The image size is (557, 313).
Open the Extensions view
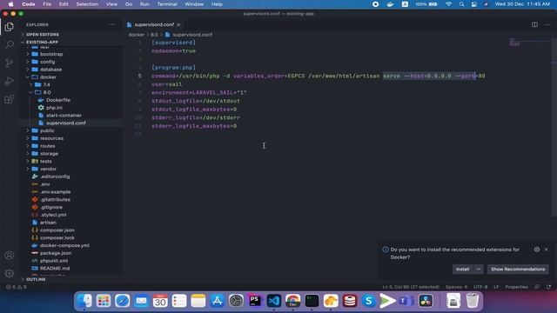[x=10, y=99]
